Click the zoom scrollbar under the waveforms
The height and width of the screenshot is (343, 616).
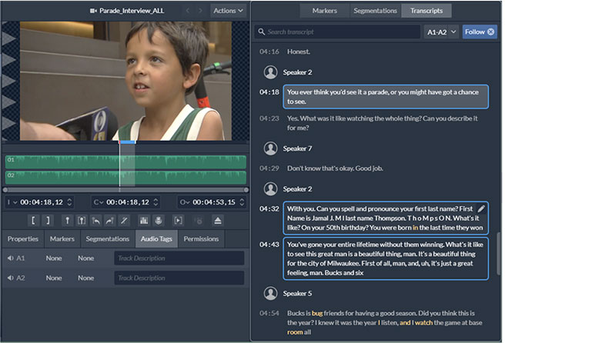126,189
